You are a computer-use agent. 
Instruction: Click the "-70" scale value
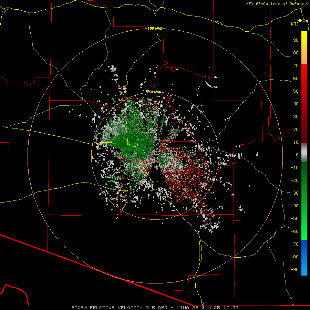point(294,244)
